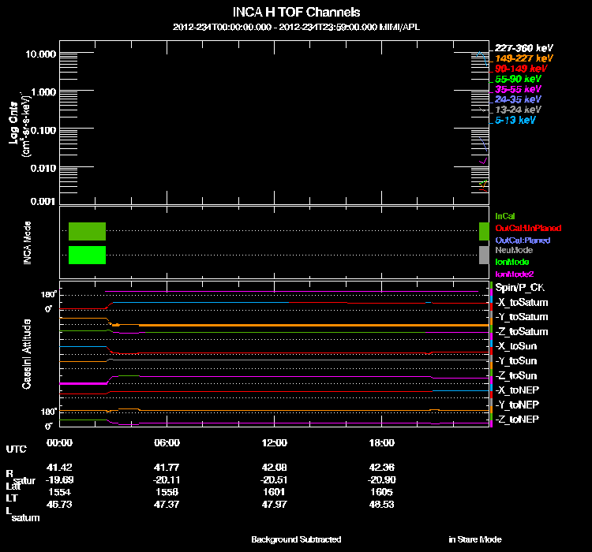592x552 pixels.
Task: Click the InCal mode legend label
Action: pos(505,215)
